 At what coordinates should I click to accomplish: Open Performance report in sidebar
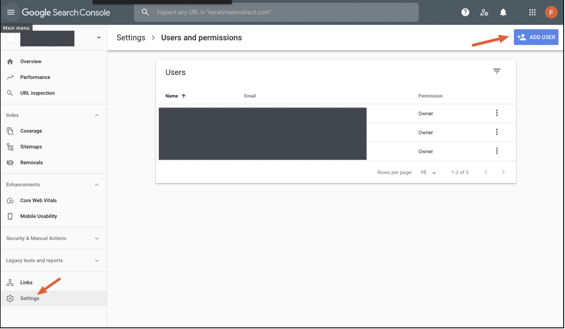tap(53, 77)
